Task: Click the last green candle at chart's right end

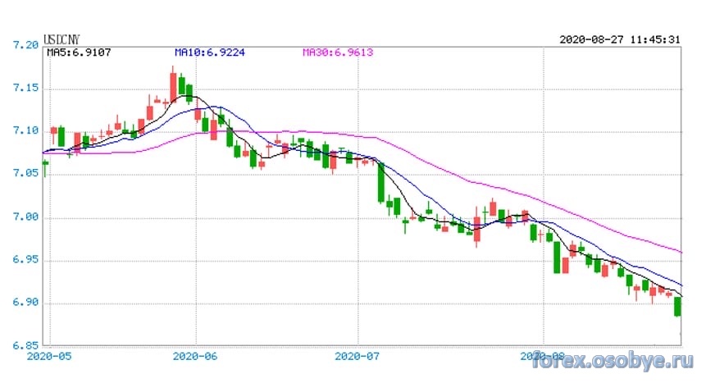Action: pyautogui.click(x=677, y=307)
